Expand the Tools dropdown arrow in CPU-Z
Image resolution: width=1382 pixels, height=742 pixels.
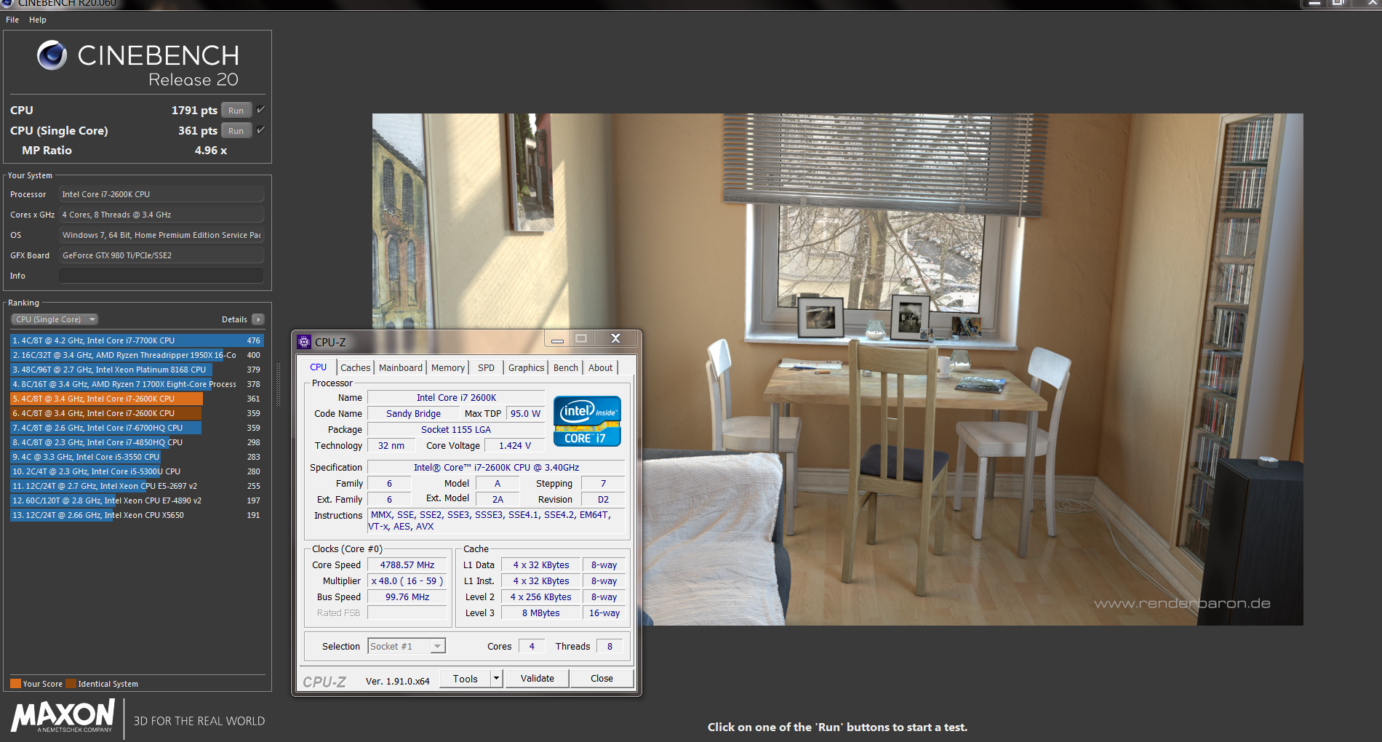(x=497, y=679)
